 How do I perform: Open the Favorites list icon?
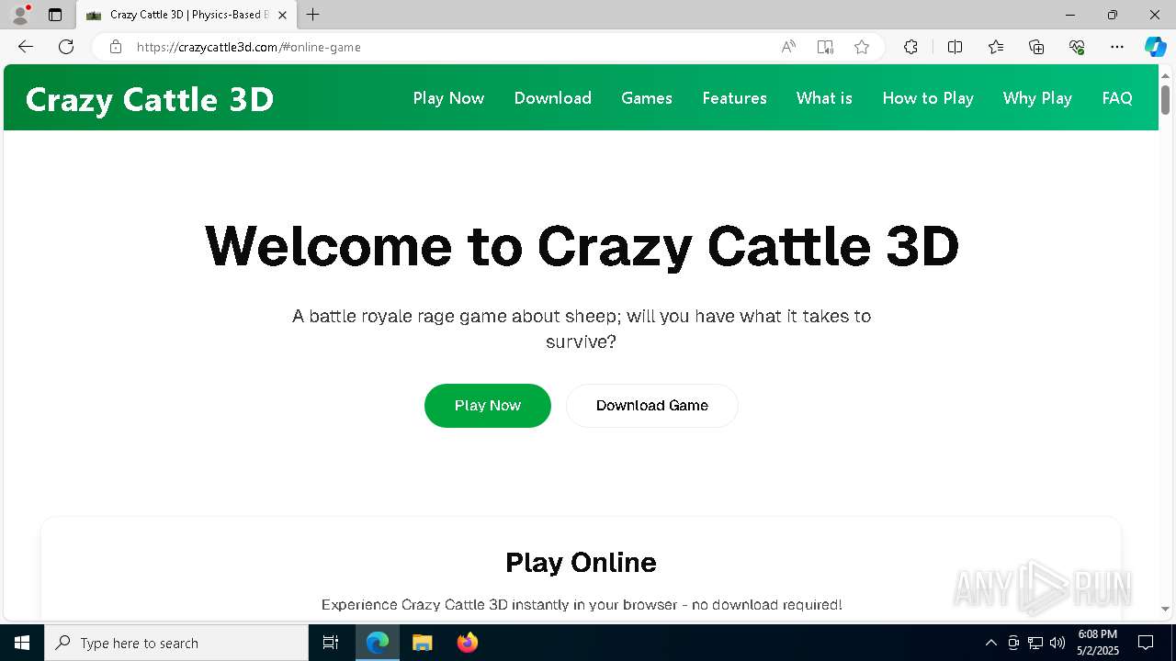click(996, 47)
